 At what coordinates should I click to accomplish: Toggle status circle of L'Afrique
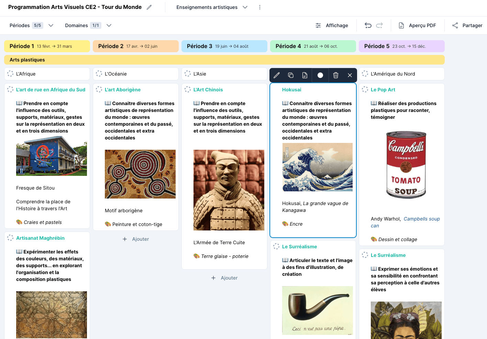click(x=10, y=74)
